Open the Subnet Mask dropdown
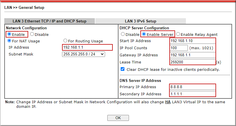Image resolution: width=236 pixels, height=126 pixels. [x=83, y=54]
